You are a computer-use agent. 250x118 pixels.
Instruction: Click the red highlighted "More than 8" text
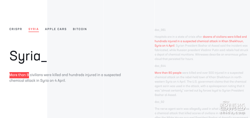point(19,75)
